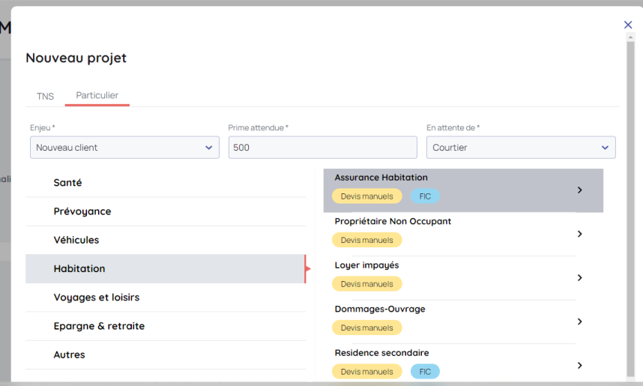Select the Autres category
643x386 pixels.
(69, 355)
